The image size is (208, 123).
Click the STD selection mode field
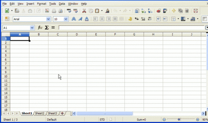coord(102,119)
